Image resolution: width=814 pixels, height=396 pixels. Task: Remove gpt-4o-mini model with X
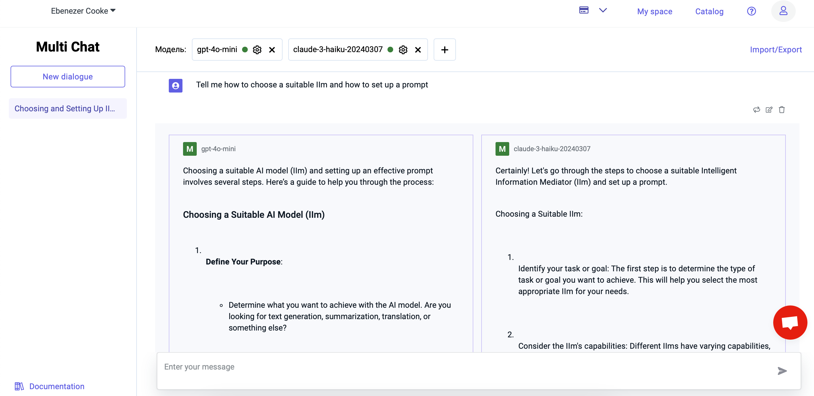pos(272,50)
